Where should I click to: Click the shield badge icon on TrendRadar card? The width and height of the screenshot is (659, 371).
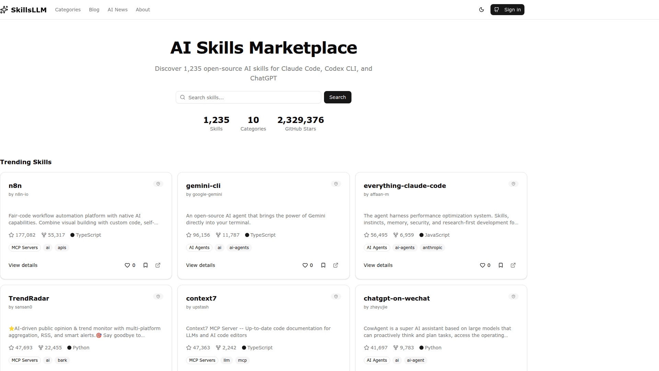158,296
